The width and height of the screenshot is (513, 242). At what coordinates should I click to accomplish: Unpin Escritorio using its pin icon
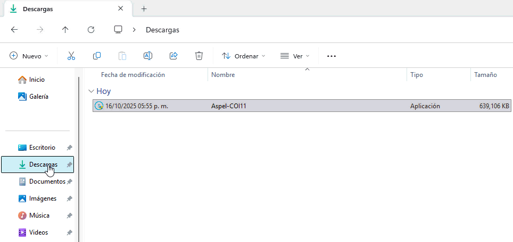(x=69, y=148)
